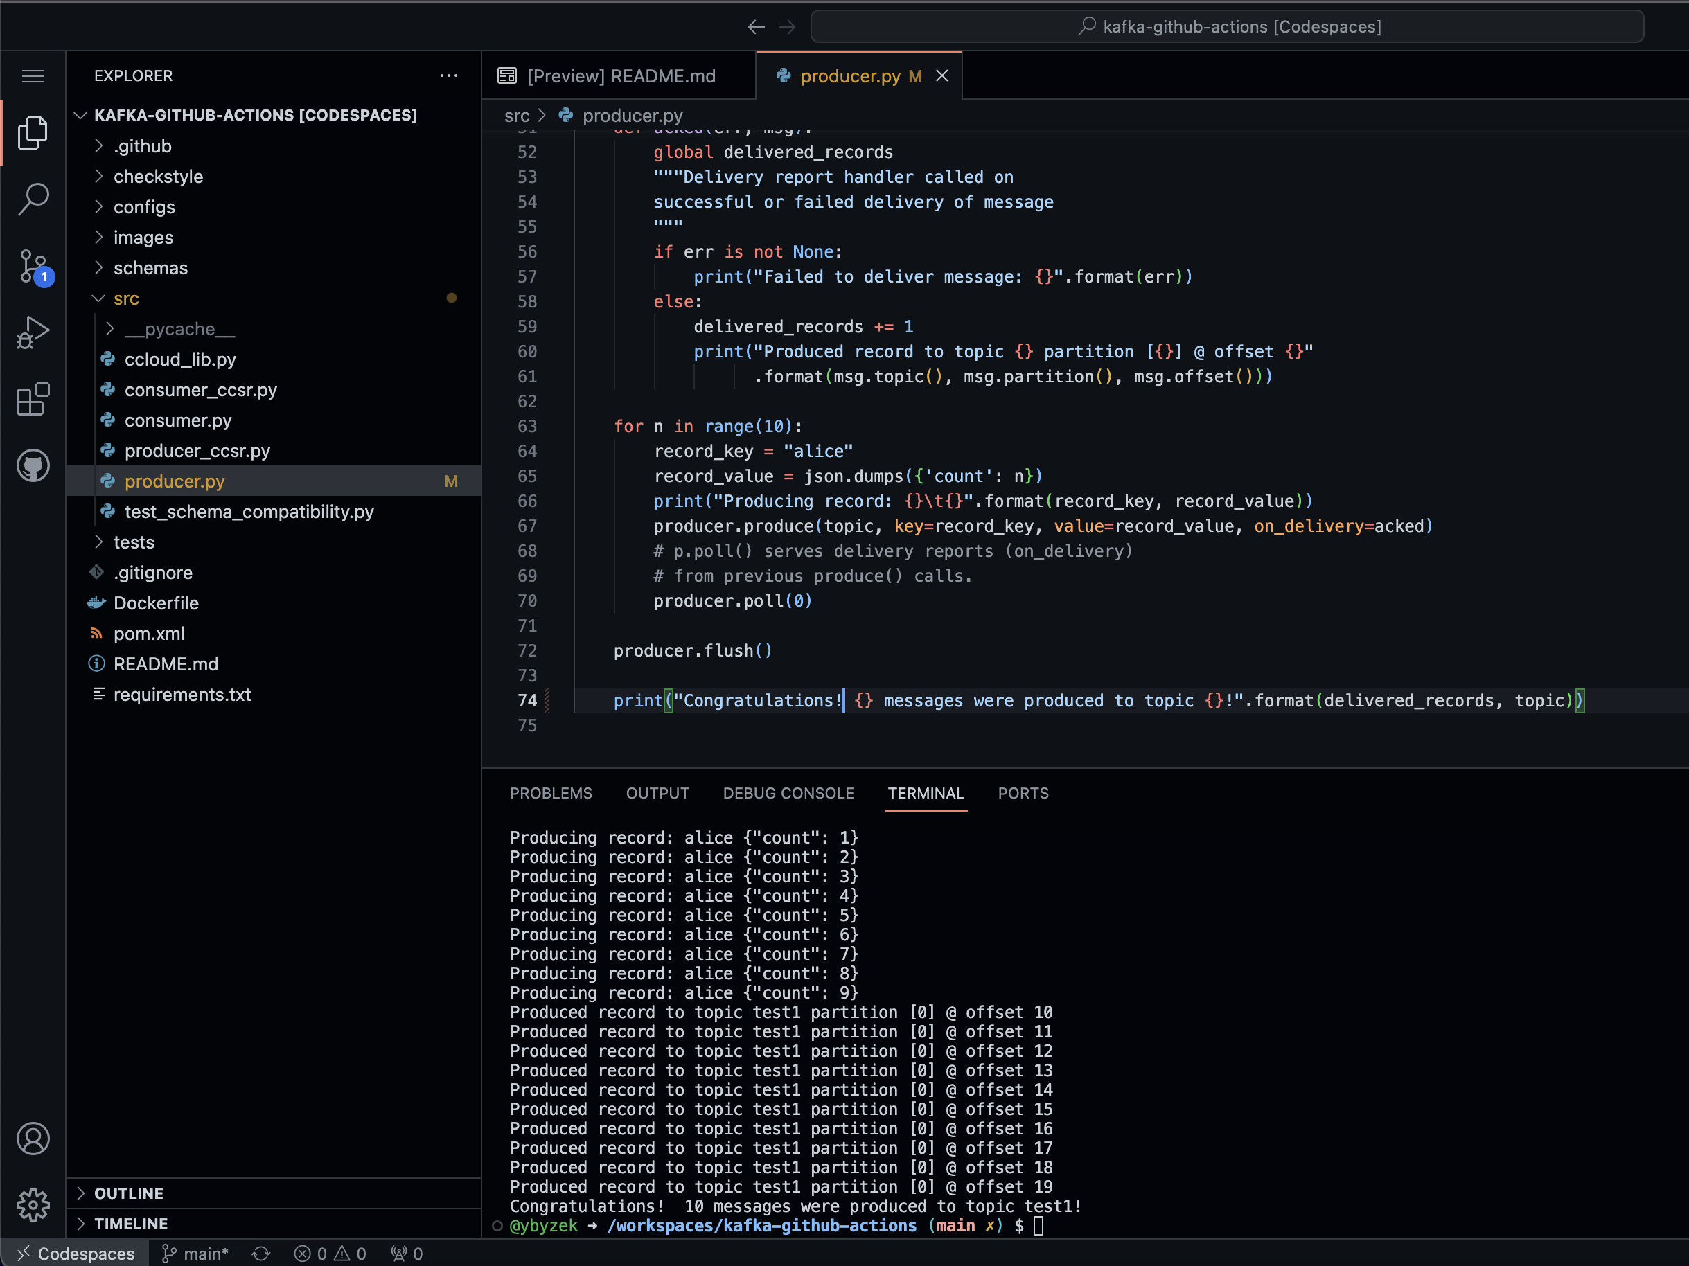The width and height of the screenshot is (1689, 1266).
Task: Open the Manage settings gear
Action: (33, 1205)
